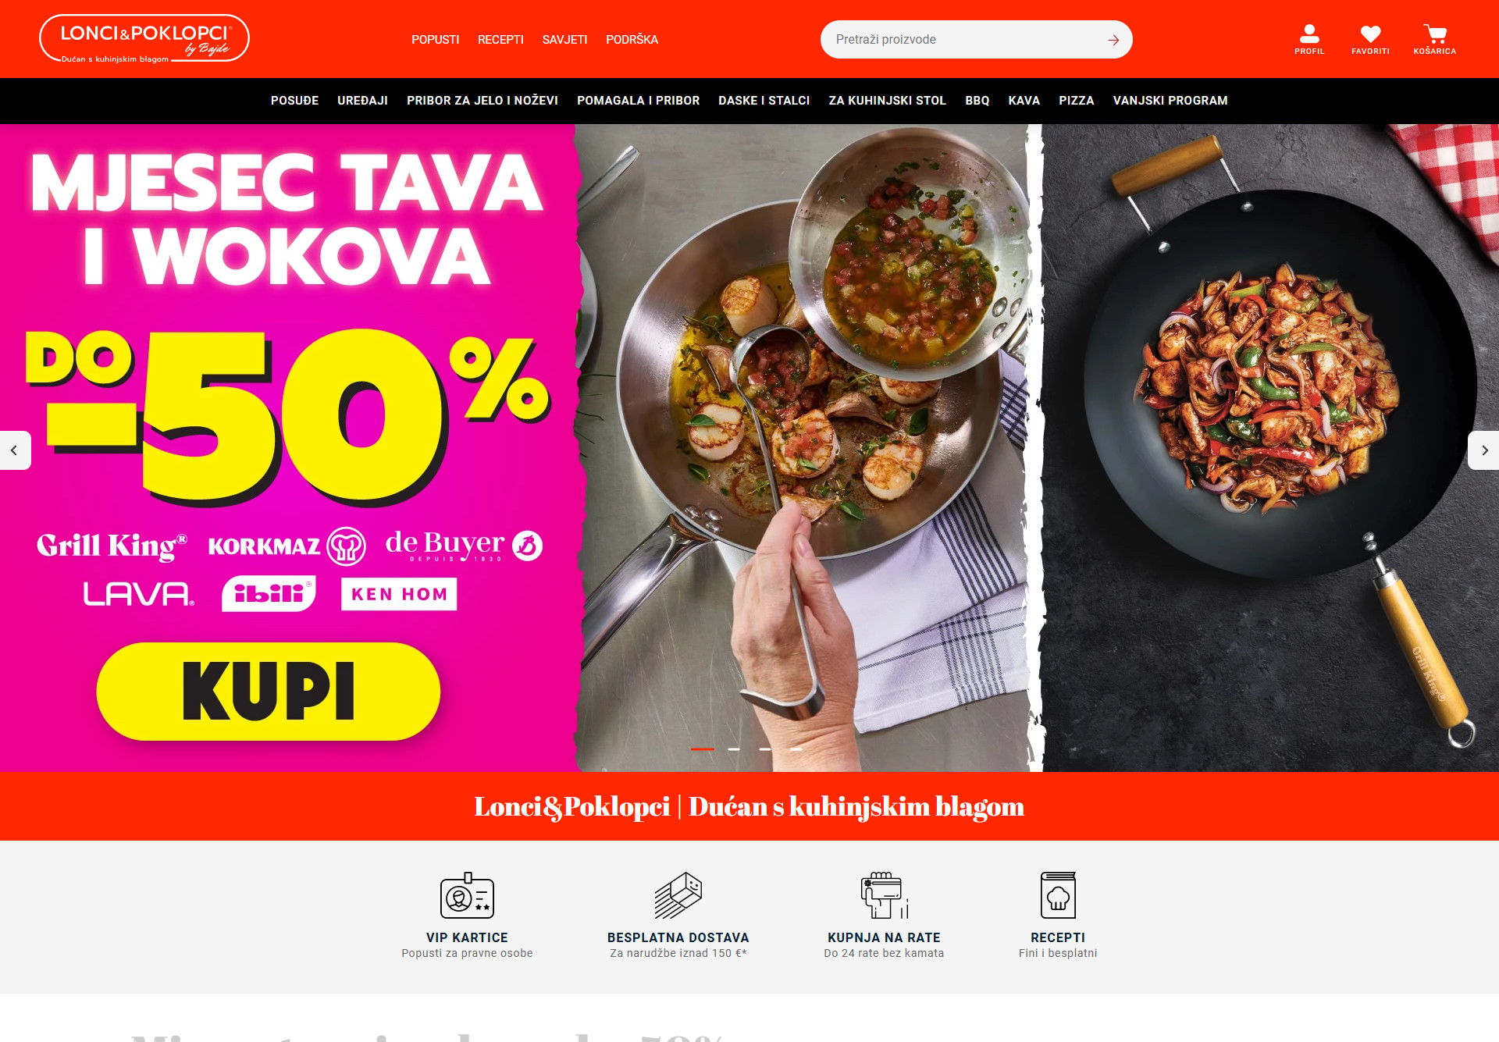The image size is (1499, 1042).
Task: Click the VIP Kartice card icon
Action: pos(467,895)
